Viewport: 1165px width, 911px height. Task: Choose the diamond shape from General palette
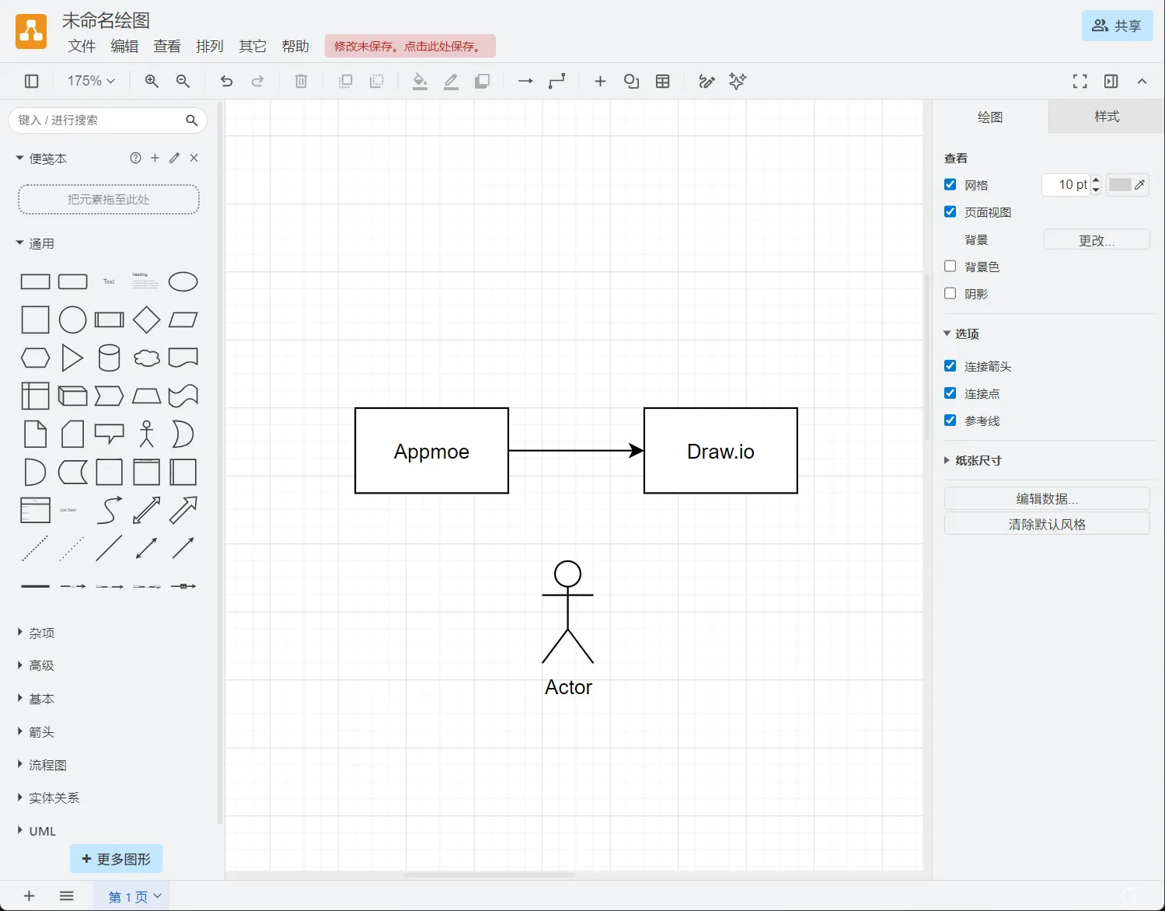(x=146, y=319)
